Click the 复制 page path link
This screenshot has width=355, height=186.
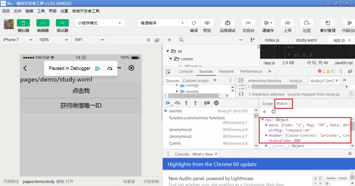coord(60,181)
